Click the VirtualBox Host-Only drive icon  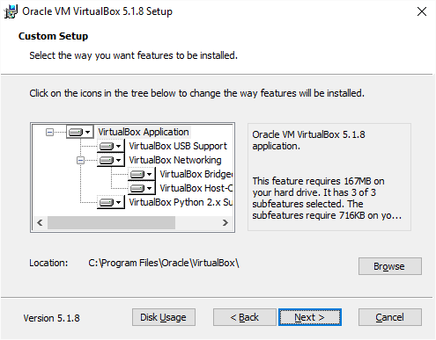[141, 188]
